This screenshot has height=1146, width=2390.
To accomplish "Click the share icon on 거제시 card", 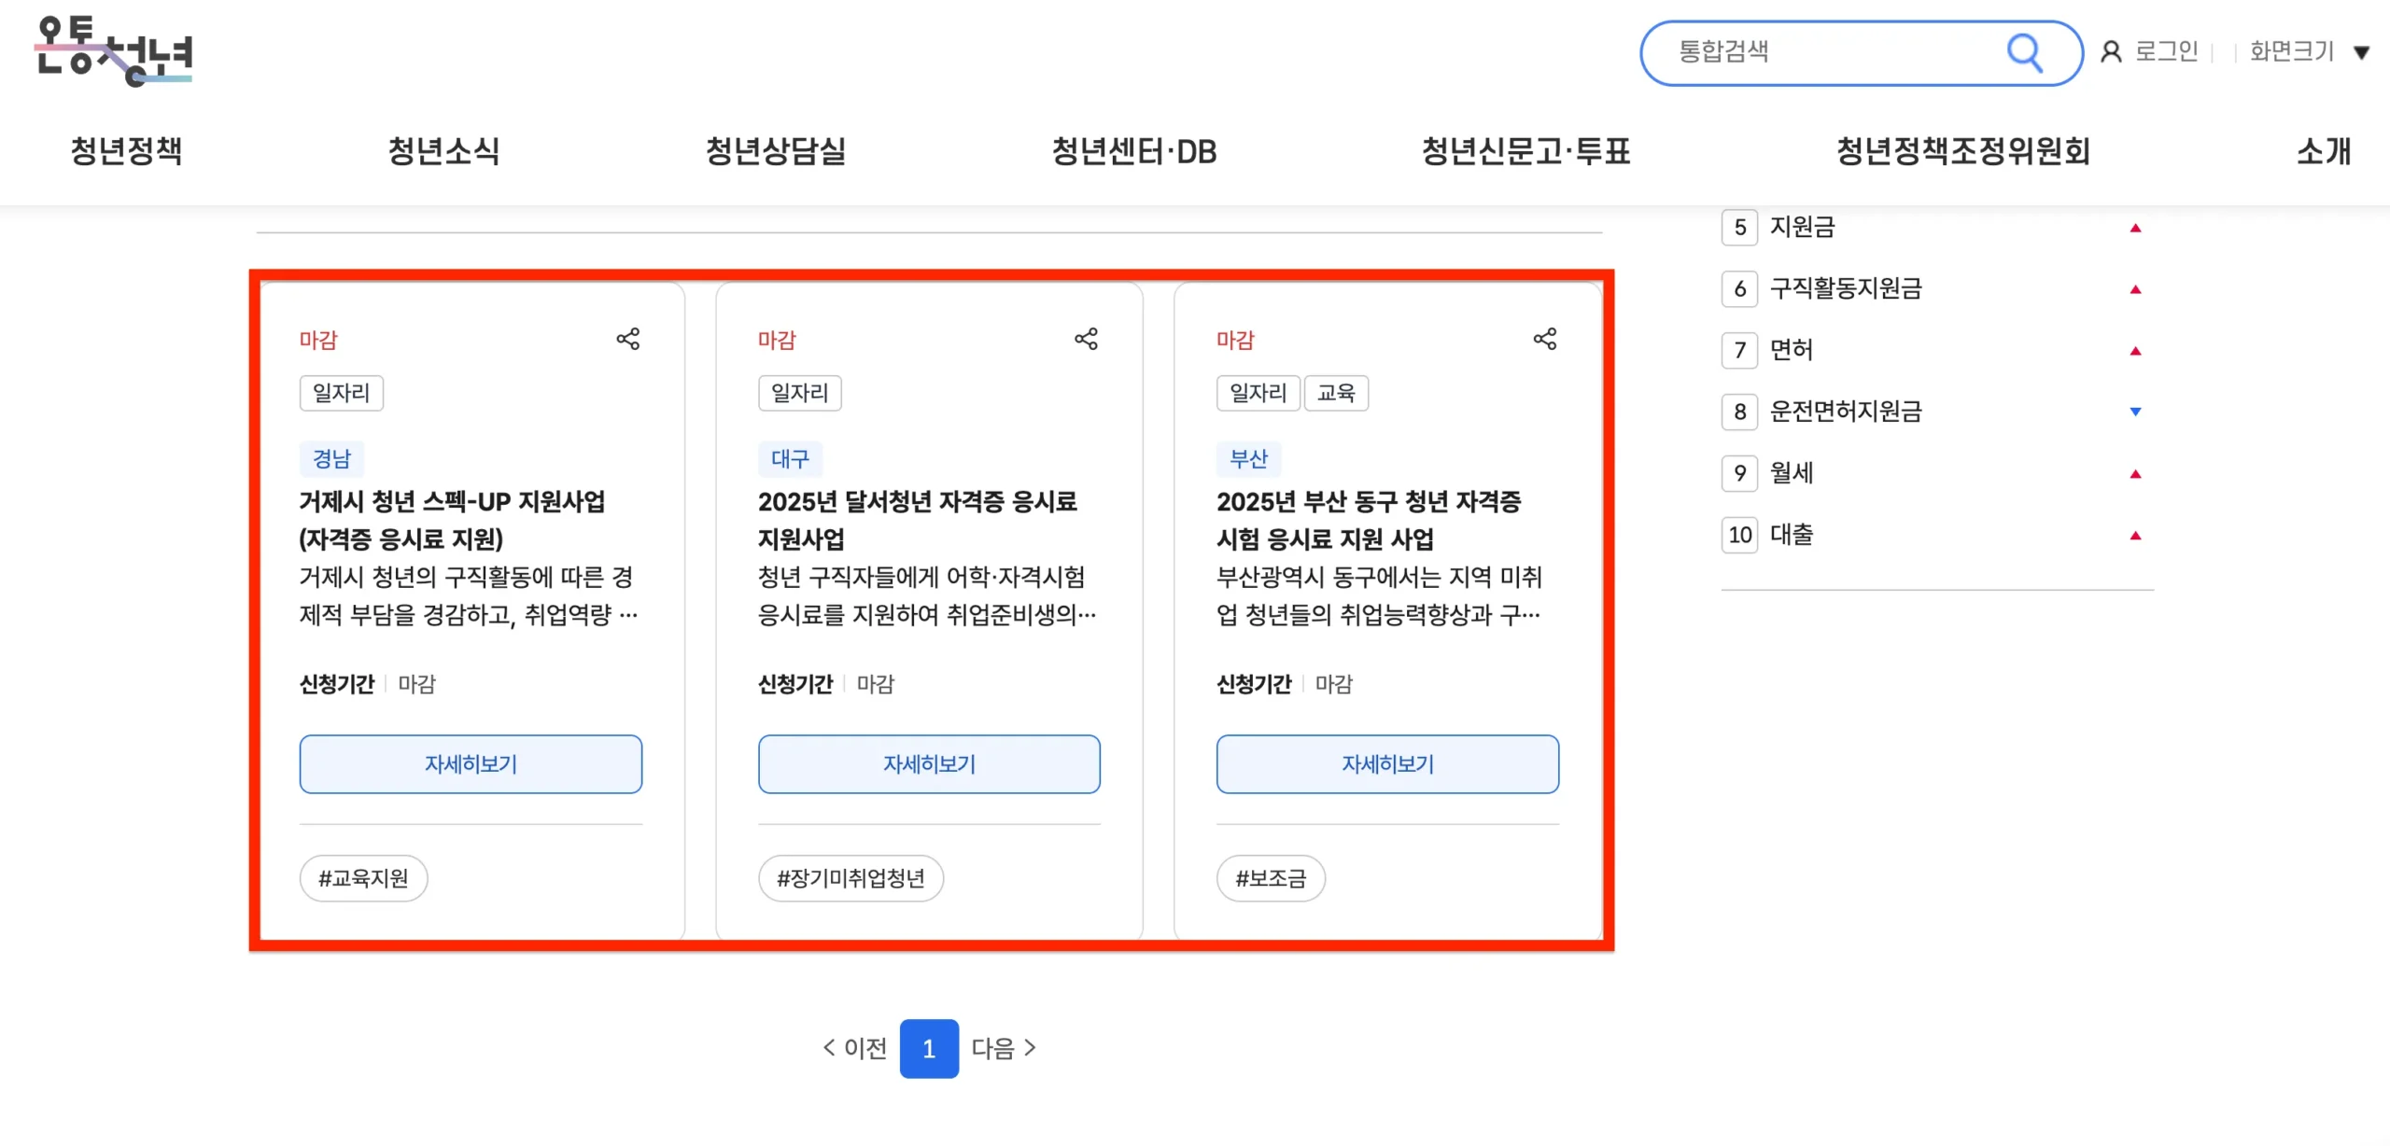I will [627, 339].
